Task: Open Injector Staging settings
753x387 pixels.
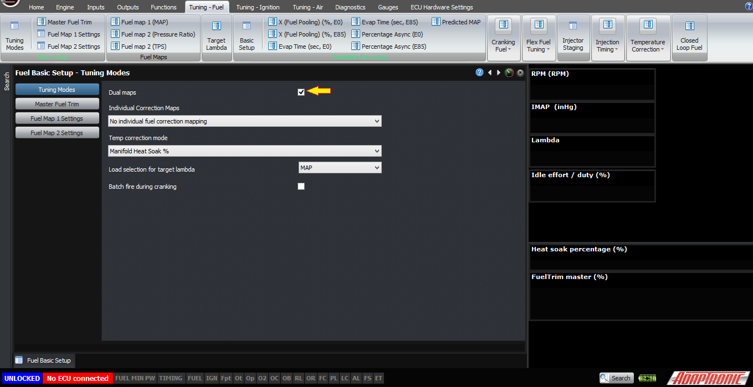Action: click(x=573, y=37)
